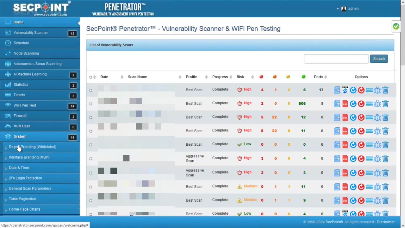The image size is (405, 228).
Task: Open the Date & Time submenu item
Action: 40,168
